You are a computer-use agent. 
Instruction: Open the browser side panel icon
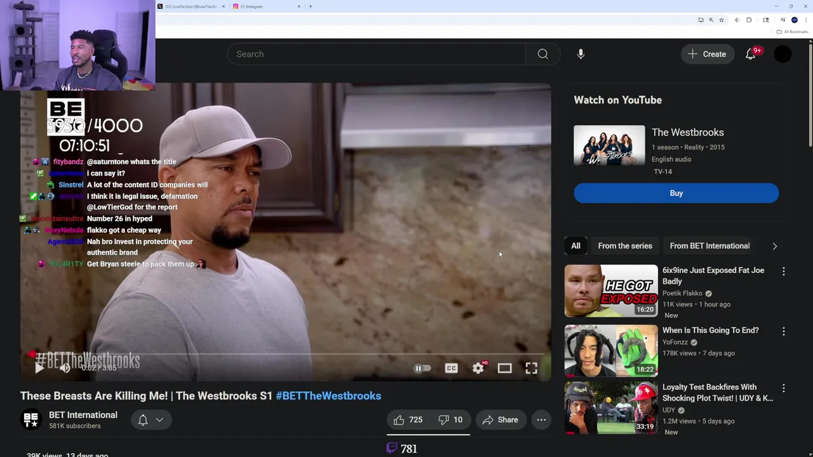click(766, 20)
